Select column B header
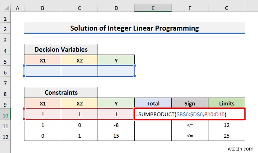258x153 pixels. (43, 8)
